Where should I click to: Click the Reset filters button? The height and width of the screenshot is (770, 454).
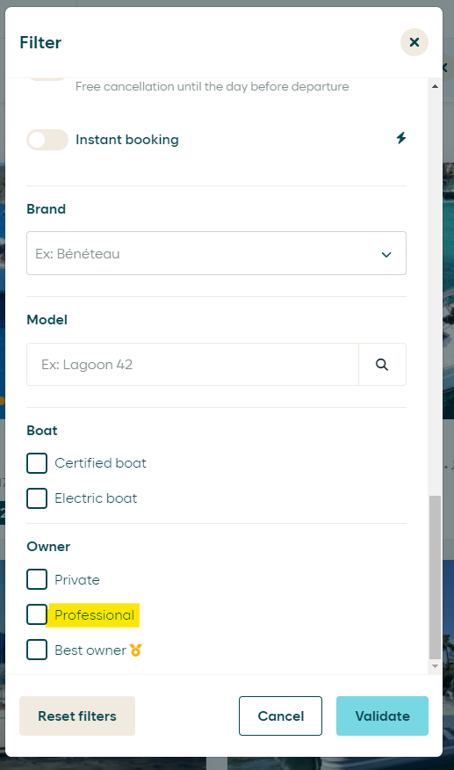point(77,716)
